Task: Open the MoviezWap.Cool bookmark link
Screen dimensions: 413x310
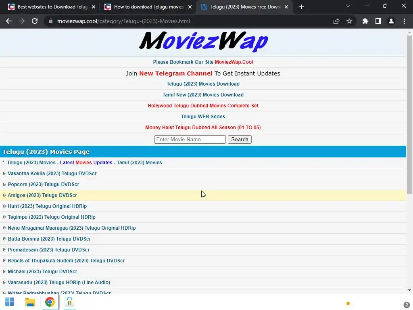Action: (234, 62)
